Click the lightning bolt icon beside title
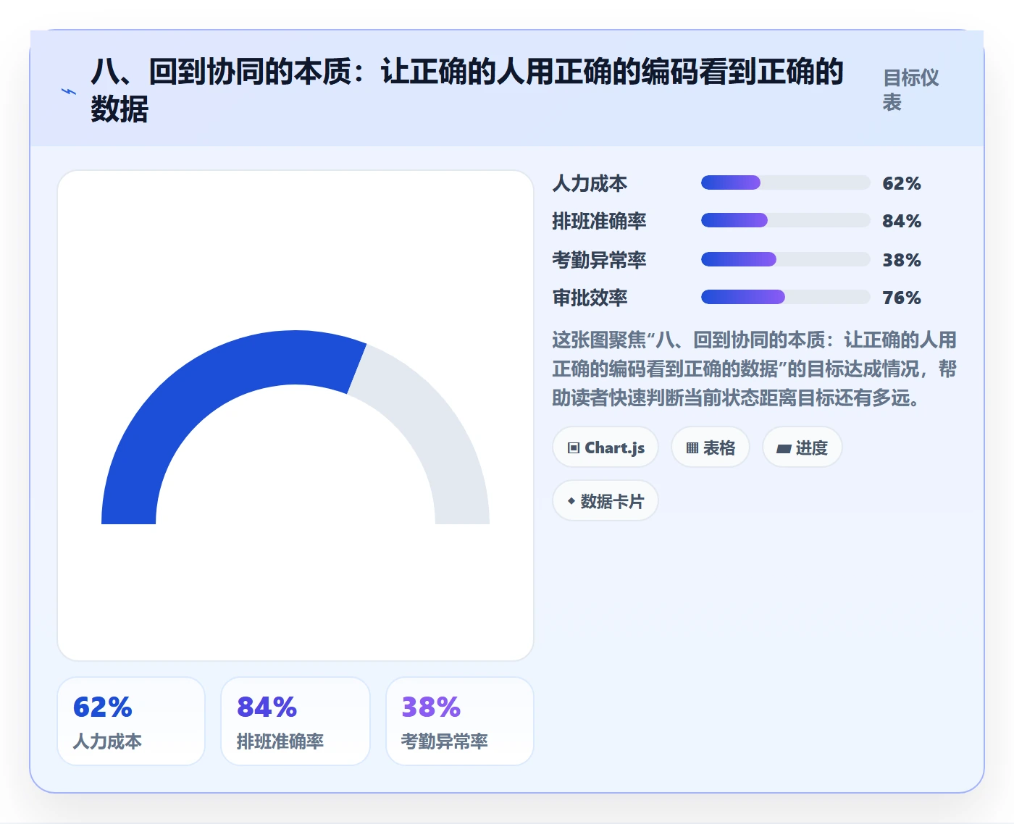 click(69, 91)
